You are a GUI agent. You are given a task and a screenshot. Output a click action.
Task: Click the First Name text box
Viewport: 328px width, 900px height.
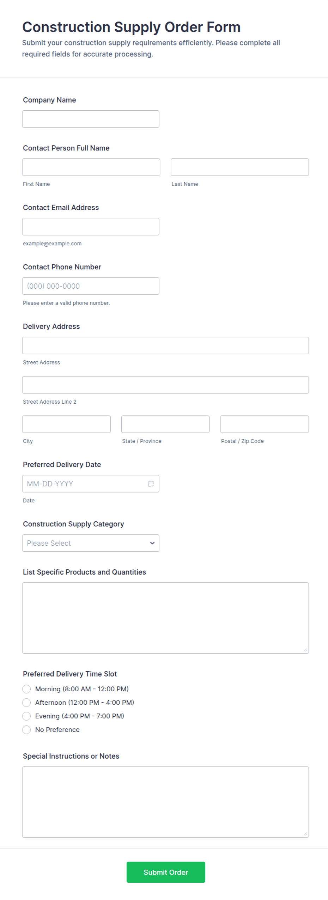91,167
